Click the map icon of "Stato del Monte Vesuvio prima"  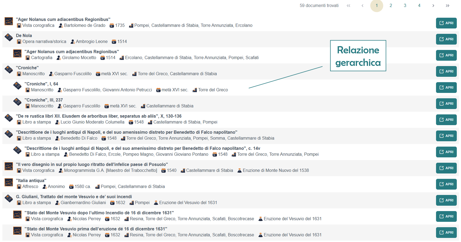coord(17,231)
